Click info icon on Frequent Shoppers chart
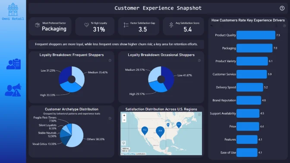 (110, 60)
